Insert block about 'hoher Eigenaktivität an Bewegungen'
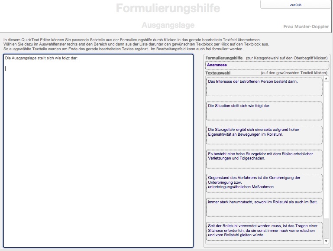This screenshot has width=333, height=251. pos(264,135)
